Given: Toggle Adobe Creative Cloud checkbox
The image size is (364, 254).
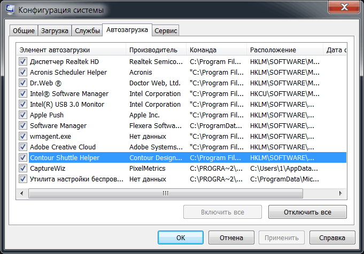Looking at the screenshot, I should [23, 147].
